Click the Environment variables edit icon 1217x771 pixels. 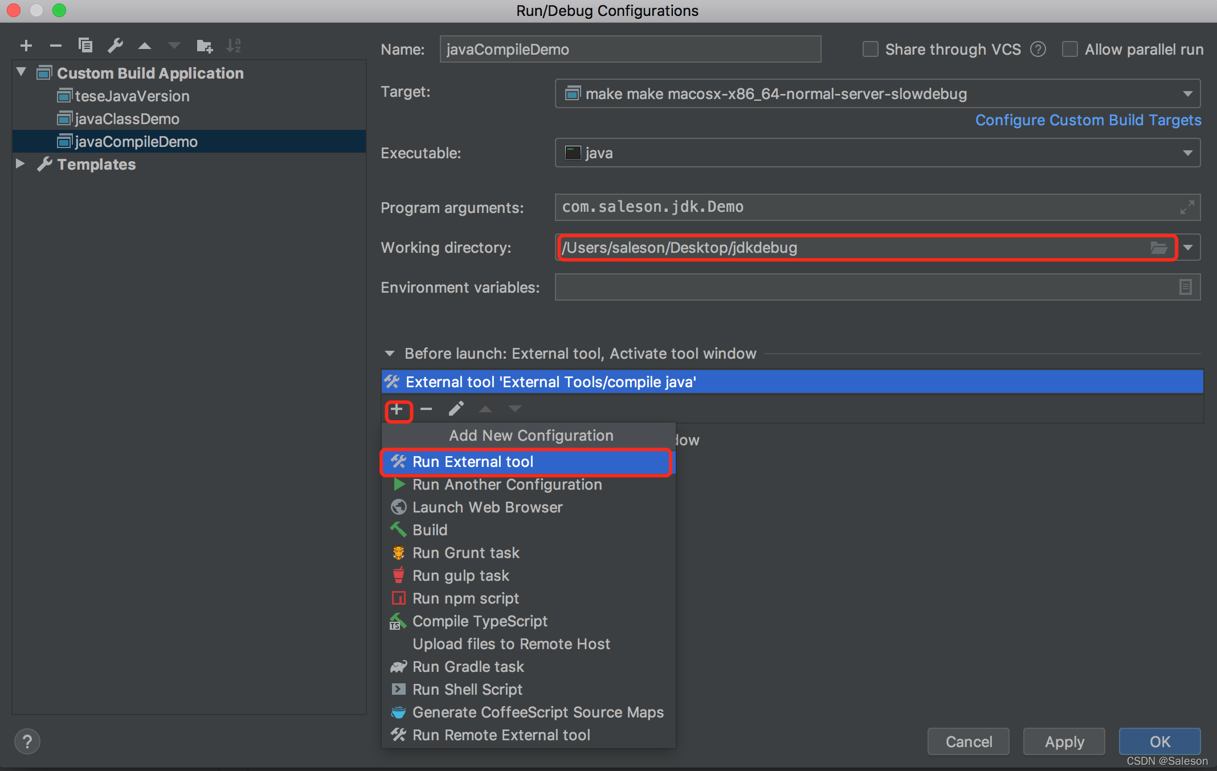click(1185, 287)
